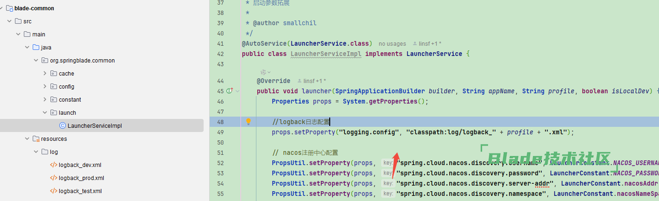Click the blade-common module folder icon

click(9, 8)
